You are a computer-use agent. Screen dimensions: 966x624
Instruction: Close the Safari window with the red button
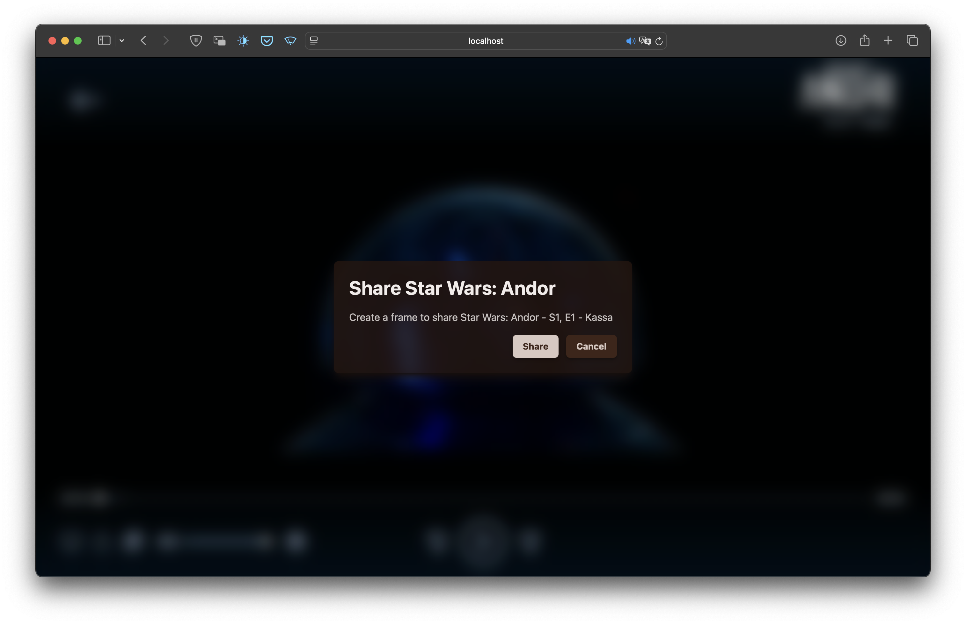click(x=52, y=40)
